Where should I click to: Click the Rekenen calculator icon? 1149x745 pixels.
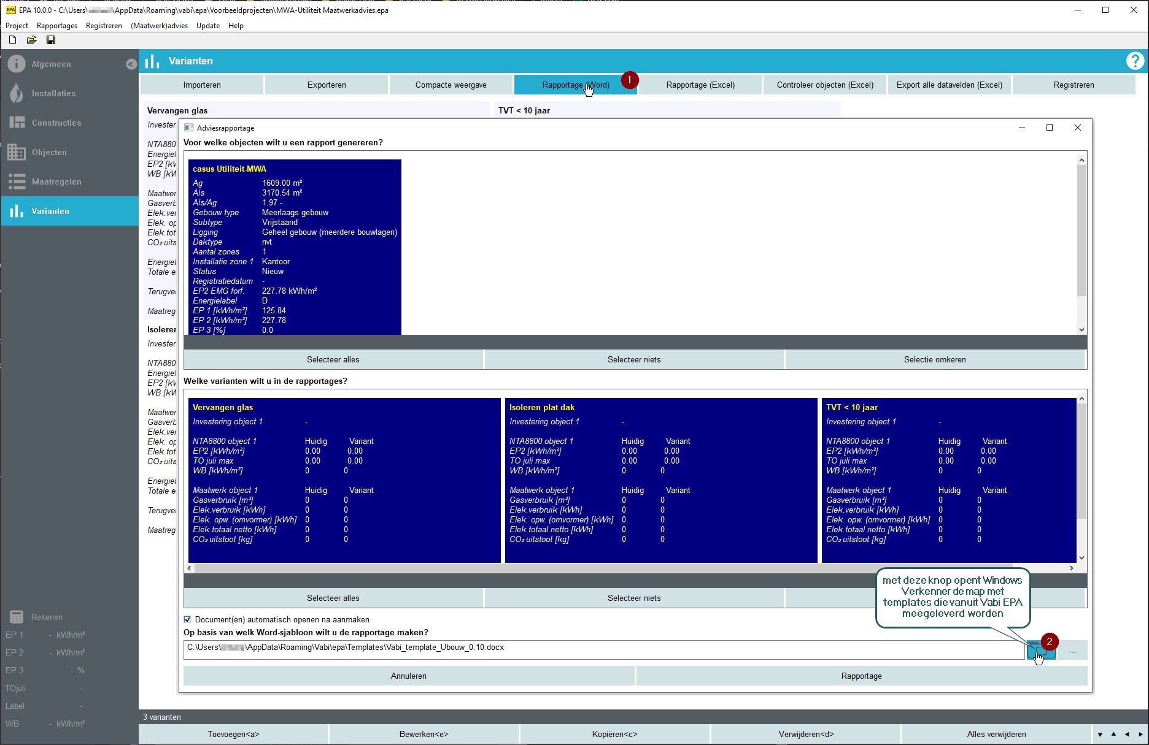pos(17,617)
